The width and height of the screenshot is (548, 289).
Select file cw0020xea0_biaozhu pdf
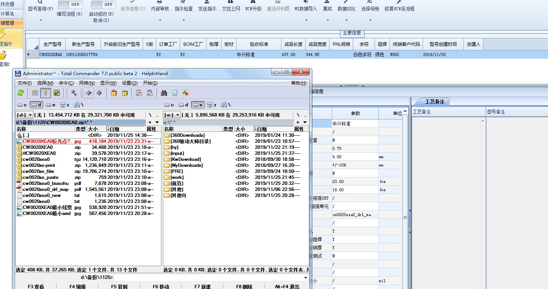click(x=88, y=183)
